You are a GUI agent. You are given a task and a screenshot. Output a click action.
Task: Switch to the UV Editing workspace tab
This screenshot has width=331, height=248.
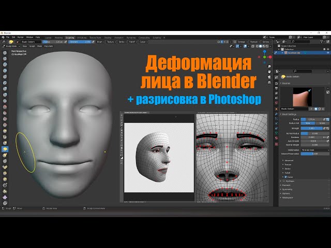pos(82,38)
